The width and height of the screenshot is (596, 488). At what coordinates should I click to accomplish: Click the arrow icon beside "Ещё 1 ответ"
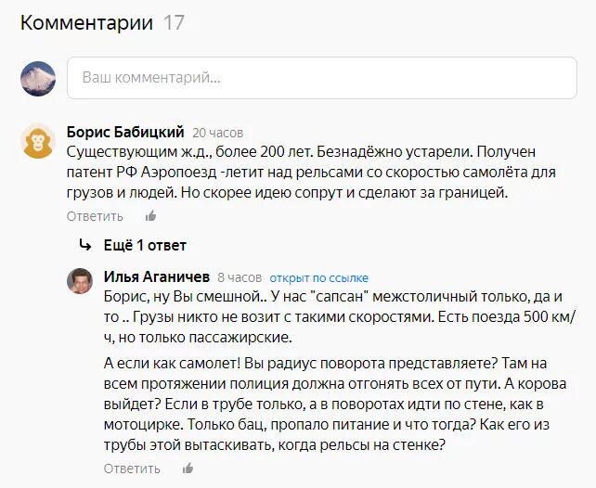tap(85, 246)
